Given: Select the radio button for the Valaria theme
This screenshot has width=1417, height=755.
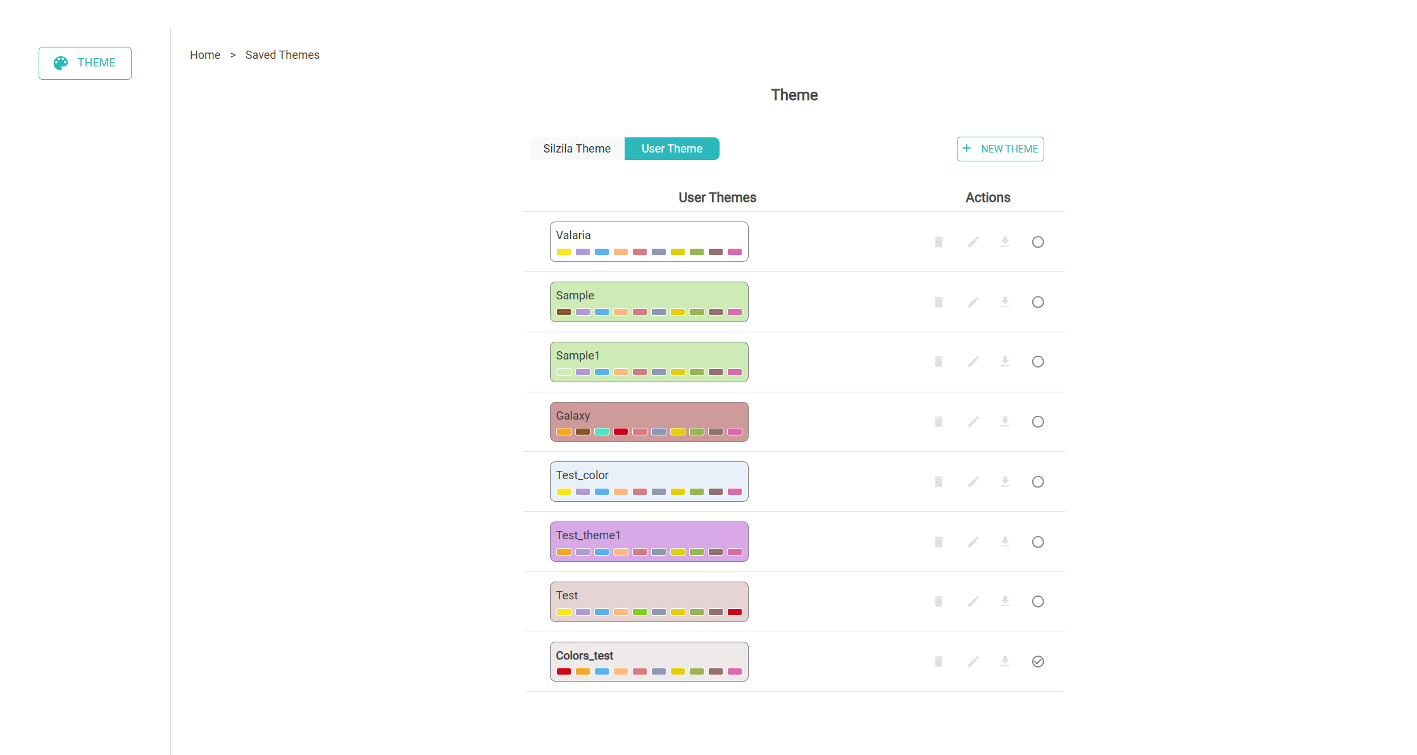Looking at the screenshot, I should [1038, 242].
